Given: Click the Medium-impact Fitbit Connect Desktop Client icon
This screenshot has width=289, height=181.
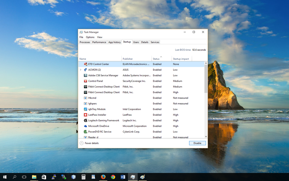Looking at the screenshot, I should pos(86,87).
